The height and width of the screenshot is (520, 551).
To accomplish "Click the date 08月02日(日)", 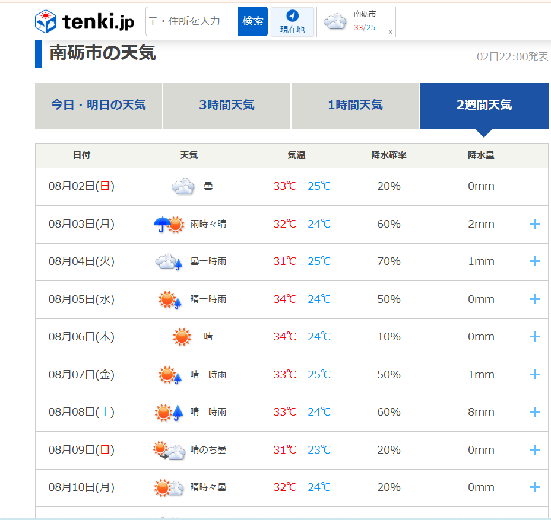I will pyautogui.click(x=81, y=186).
